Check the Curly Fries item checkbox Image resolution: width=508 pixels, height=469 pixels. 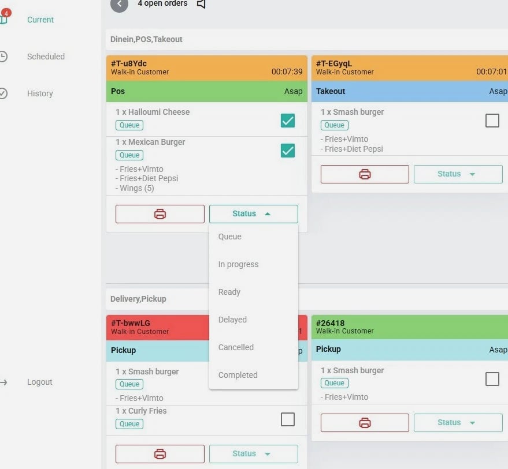coord(287,419)
